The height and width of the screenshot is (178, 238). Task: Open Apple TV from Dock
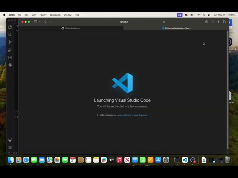coord(112,160)
